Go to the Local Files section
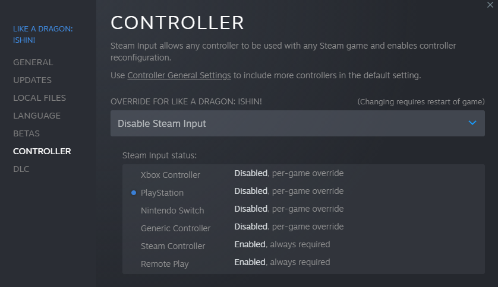Screen dimensions: 498x287 (40, 98)
